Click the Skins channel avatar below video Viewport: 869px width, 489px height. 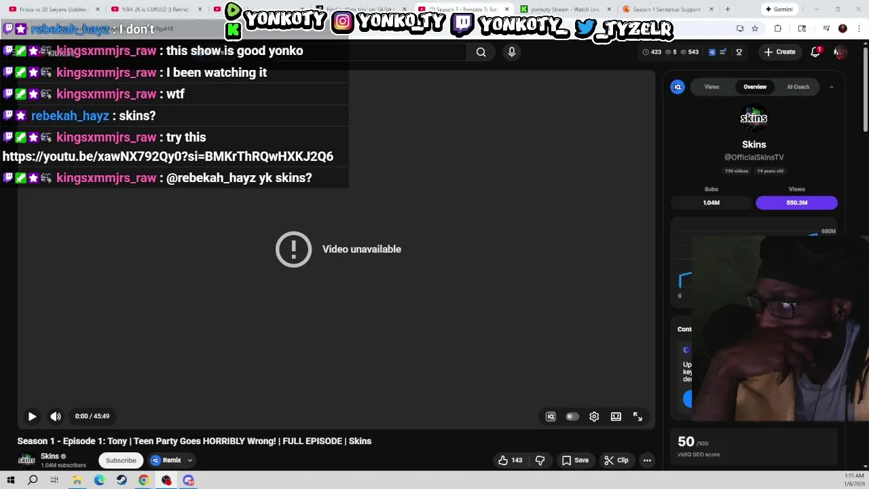point(26,460)
